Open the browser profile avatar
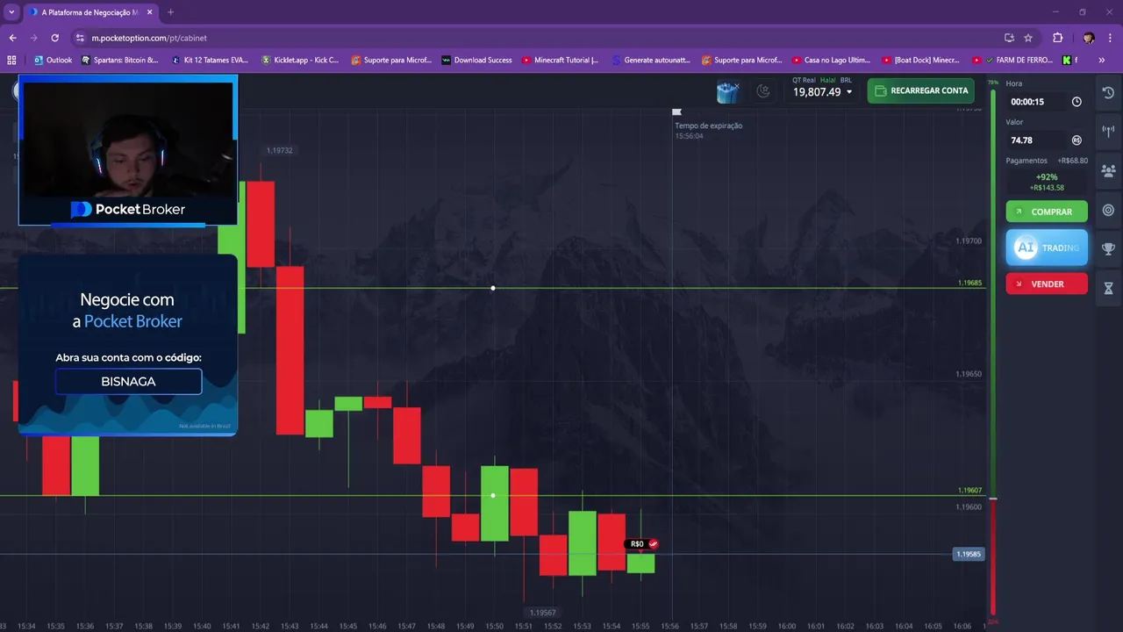 pyautogui.click(x=1089, y=38)
